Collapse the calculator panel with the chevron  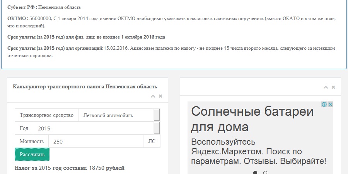(153, 96)
